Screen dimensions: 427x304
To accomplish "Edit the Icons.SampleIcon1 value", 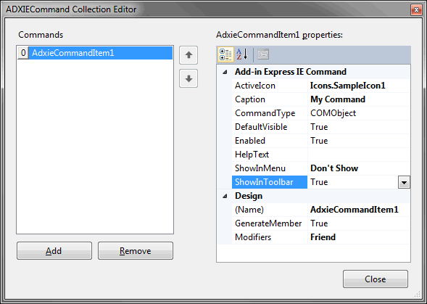I will (x=359, y=86).
